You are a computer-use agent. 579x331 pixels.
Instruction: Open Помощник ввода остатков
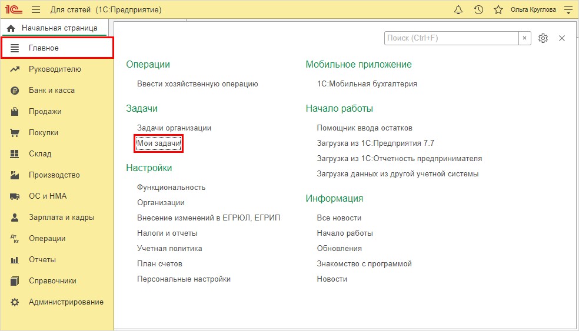click(x=364, y=128)
